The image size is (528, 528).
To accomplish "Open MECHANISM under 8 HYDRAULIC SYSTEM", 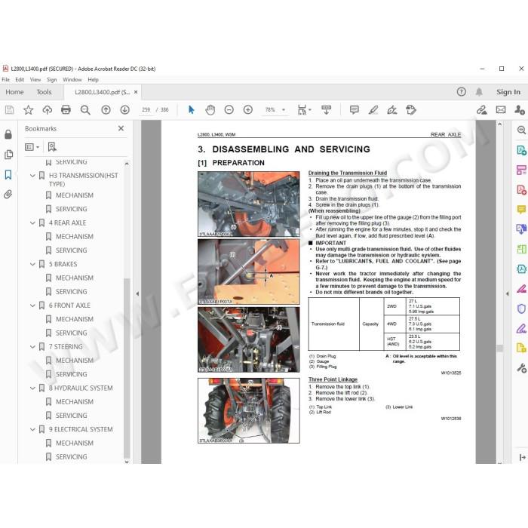I will [75, 402].
